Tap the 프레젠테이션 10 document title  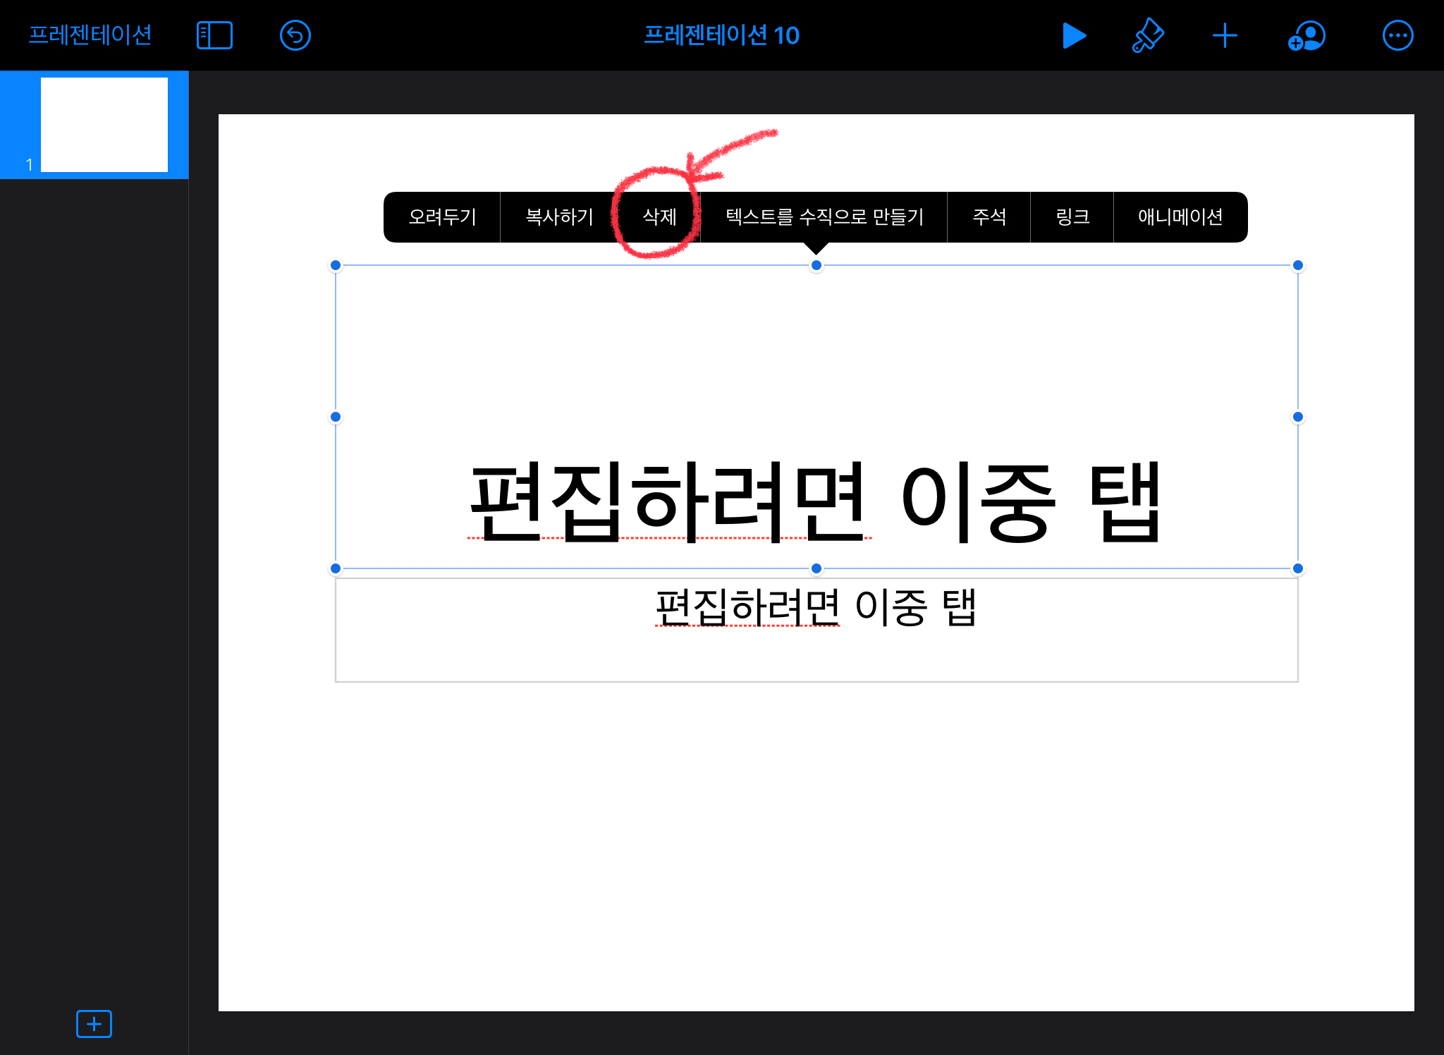click(x=721, y=35)
